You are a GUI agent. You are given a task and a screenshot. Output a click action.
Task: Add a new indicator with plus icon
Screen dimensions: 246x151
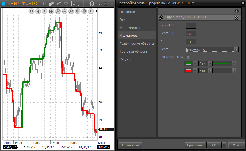pos(236,11)
